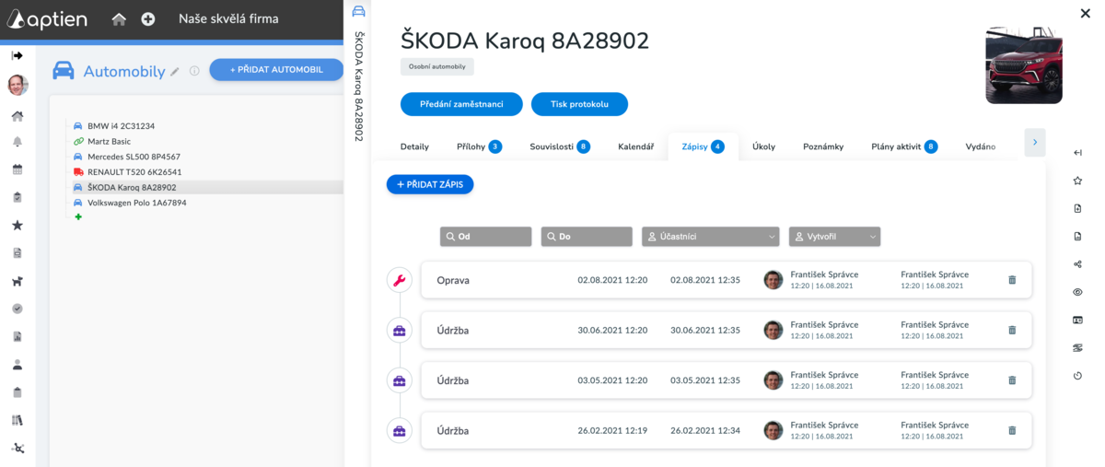Click the share icon in the right rail
This screenshot has width=1105, height=467.
coord(1077,264)
